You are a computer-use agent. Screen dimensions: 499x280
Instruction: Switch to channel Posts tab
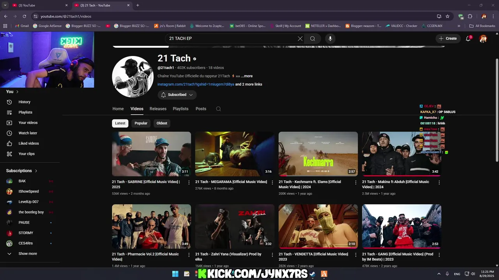[201, 109]
